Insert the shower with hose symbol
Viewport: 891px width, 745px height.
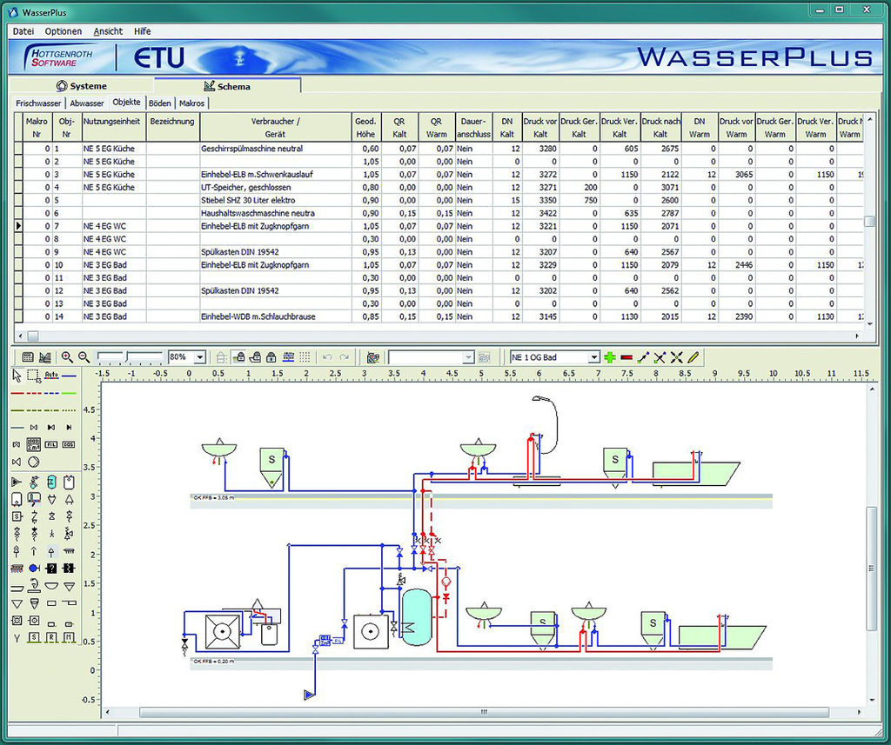point(34,585)
